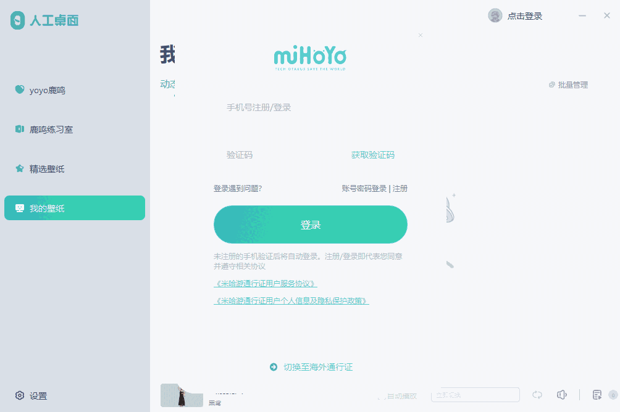
Task: Click the 注册 link
Action: tap(400, 188)
